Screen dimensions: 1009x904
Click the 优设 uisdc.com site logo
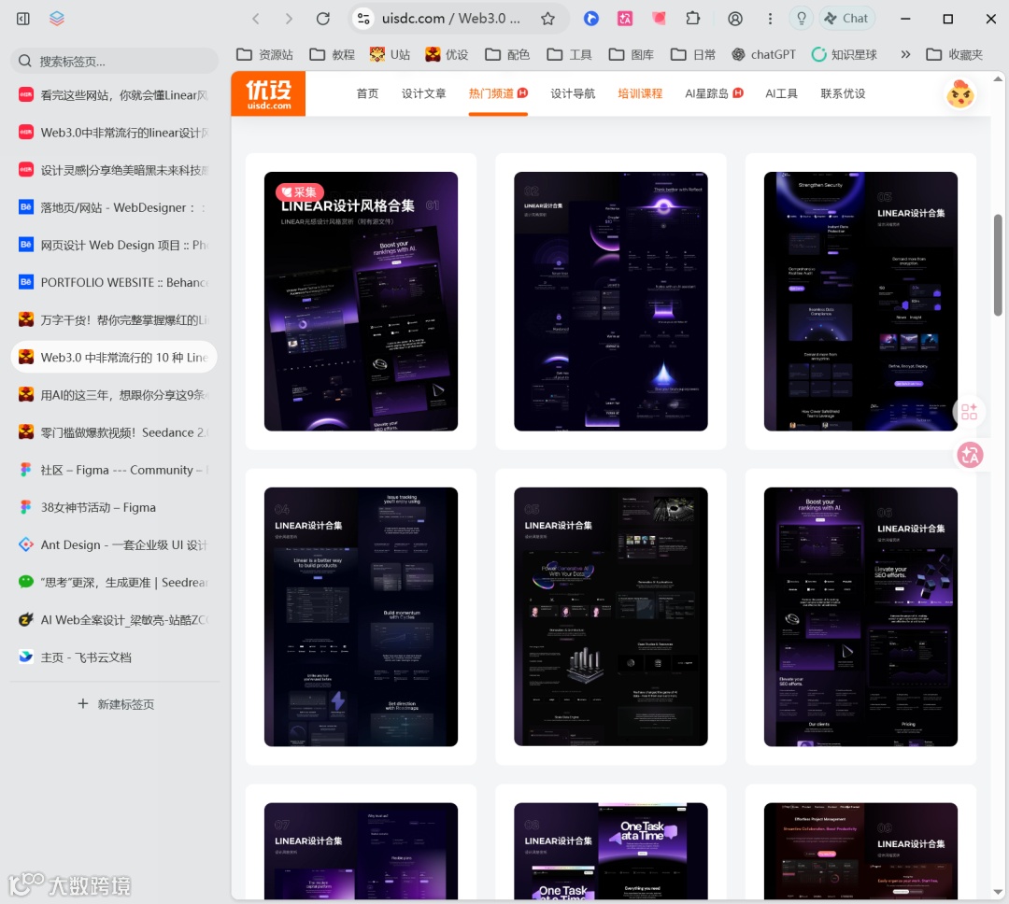[268, 94]
